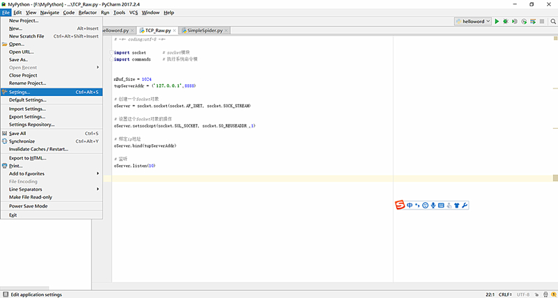The height and width of the screenshot is (298, 558).
Task: Choose New Scratch File
Action: 52,36
